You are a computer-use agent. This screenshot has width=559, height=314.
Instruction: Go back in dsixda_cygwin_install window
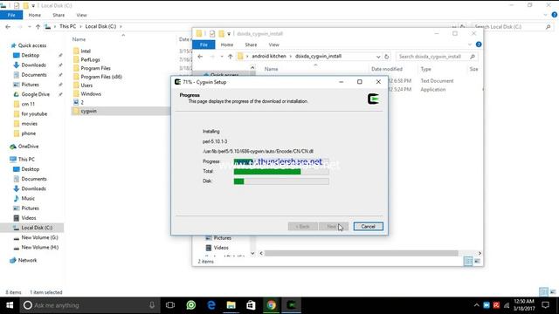pyautogui.click(x=200, y=56)
